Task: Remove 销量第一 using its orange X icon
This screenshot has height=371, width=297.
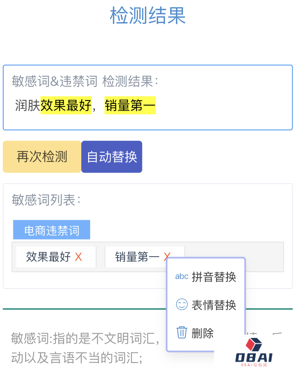Action: coord(166,257)
